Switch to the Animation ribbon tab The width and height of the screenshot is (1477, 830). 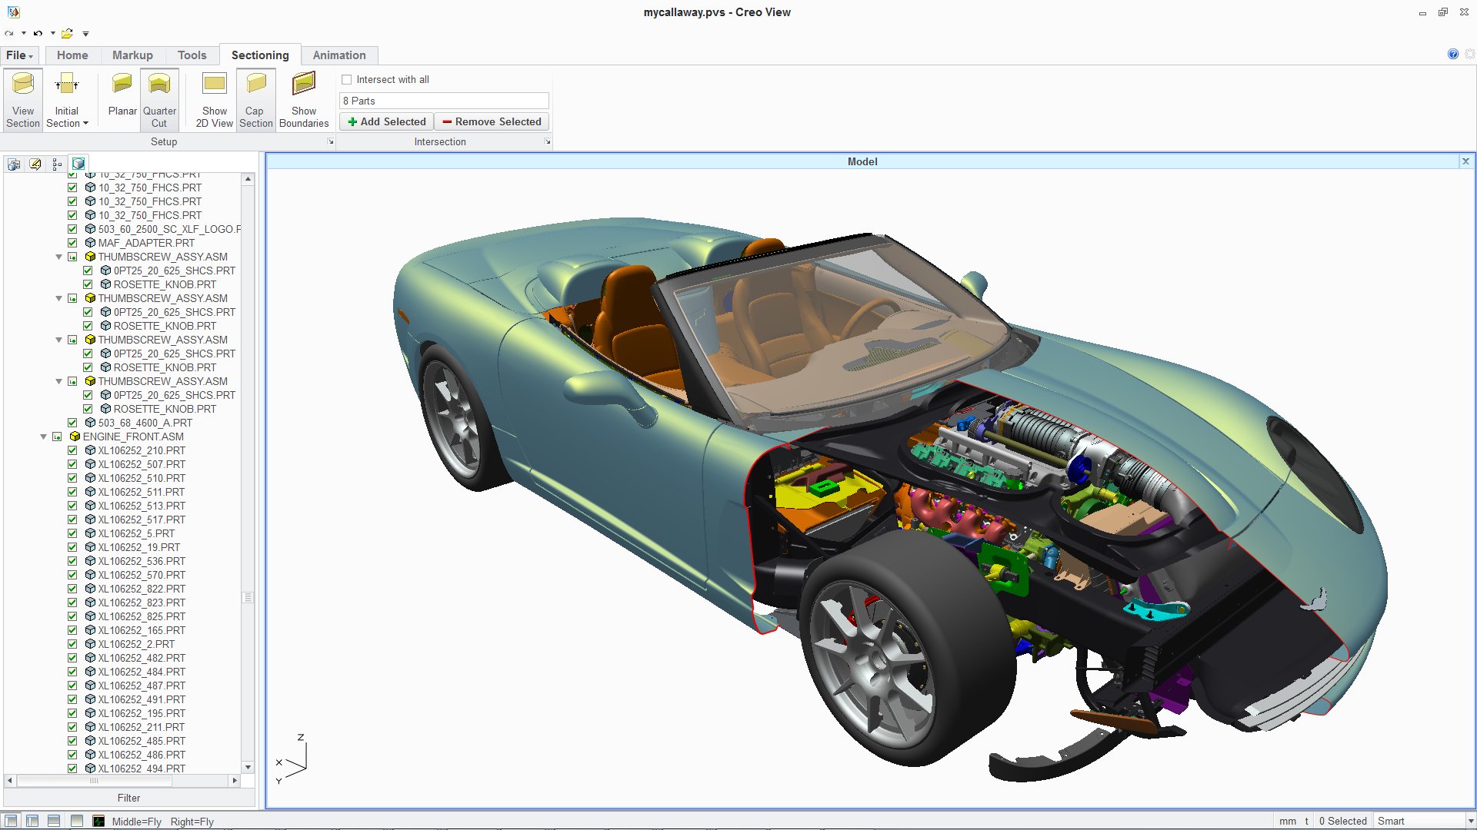(x=338, y=55)
